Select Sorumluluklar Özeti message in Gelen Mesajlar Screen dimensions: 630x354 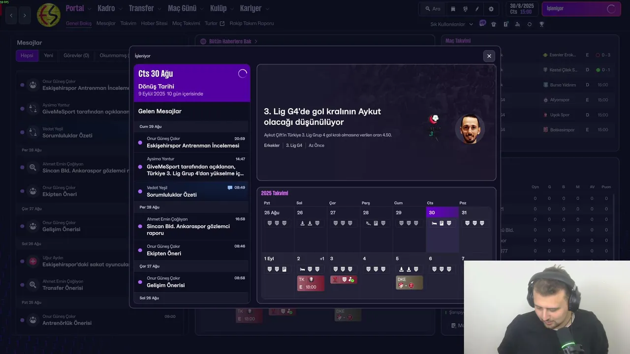coord(192,191)
